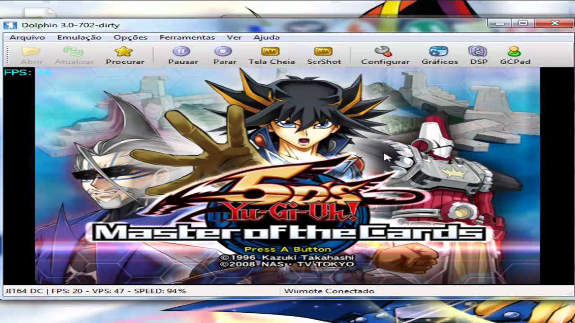Stop emulation with the Parar button
This screenshot has height=323, width=575.
(225, 56)
